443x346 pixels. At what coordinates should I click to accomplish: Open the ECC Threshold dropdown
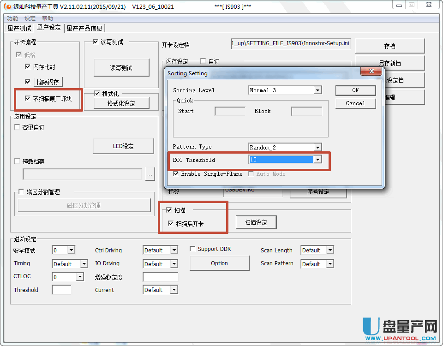[x=317, y=160]
